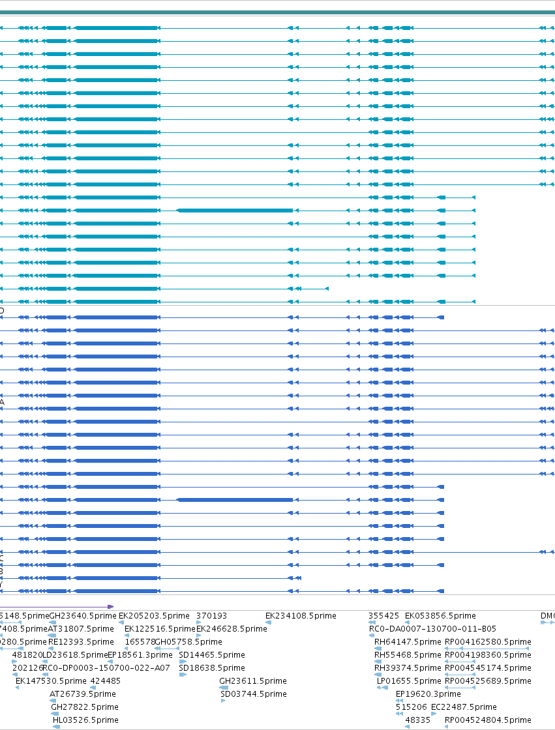This screenshot has height=730, width=555.
Task: Click the RC0-DA0007-130700-011-B05 label
Action: click(x=432, y=628)
